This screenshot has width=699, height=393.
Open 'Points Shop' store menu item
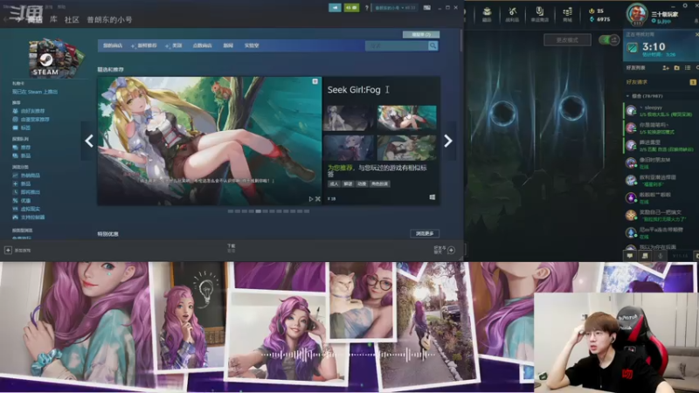click(202, 45)
